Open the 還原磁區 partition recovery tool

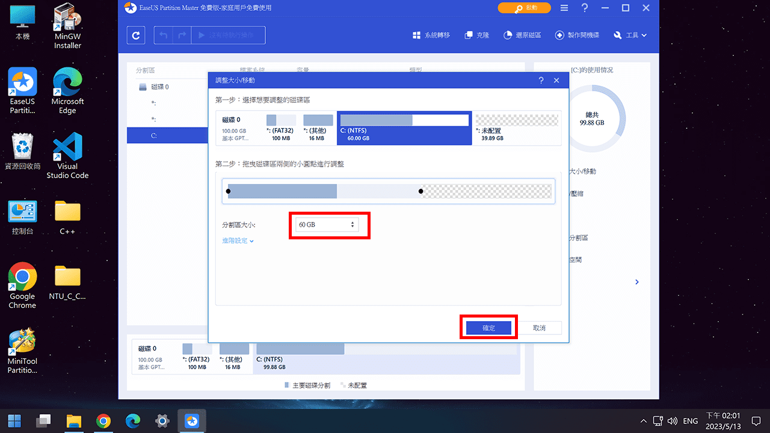pos(522,35)
